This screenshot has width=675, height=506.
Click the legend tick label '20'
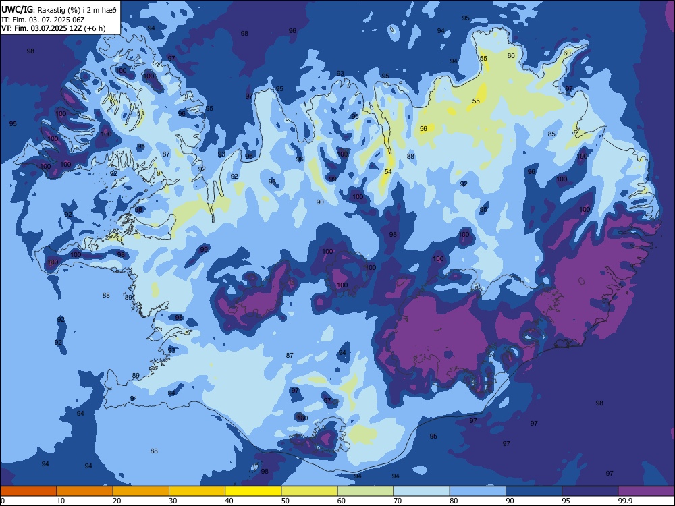tap(117, 501)
